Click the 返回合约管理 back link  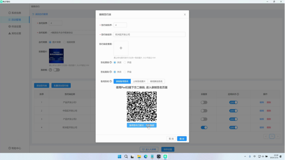coord(40,14)
